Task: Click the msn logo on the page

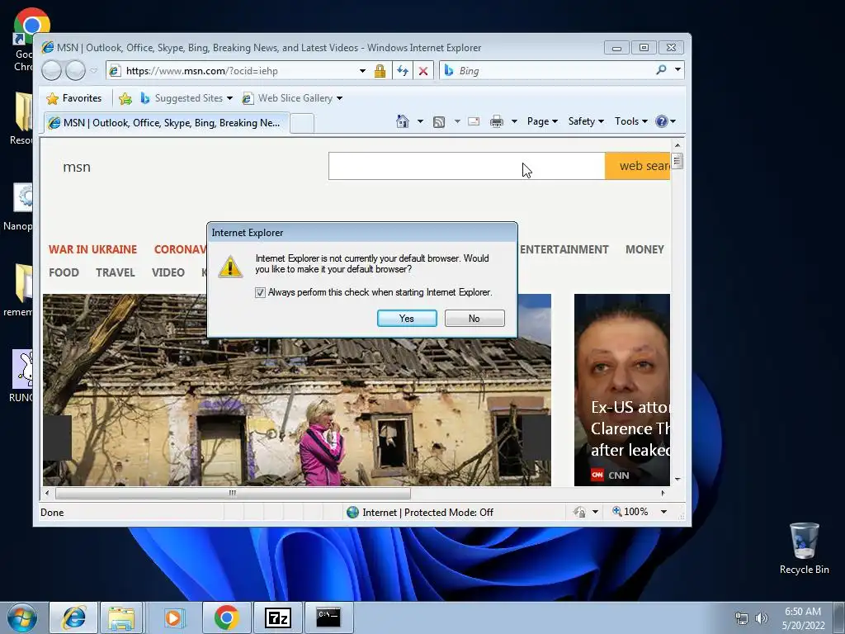Action: 77,167
